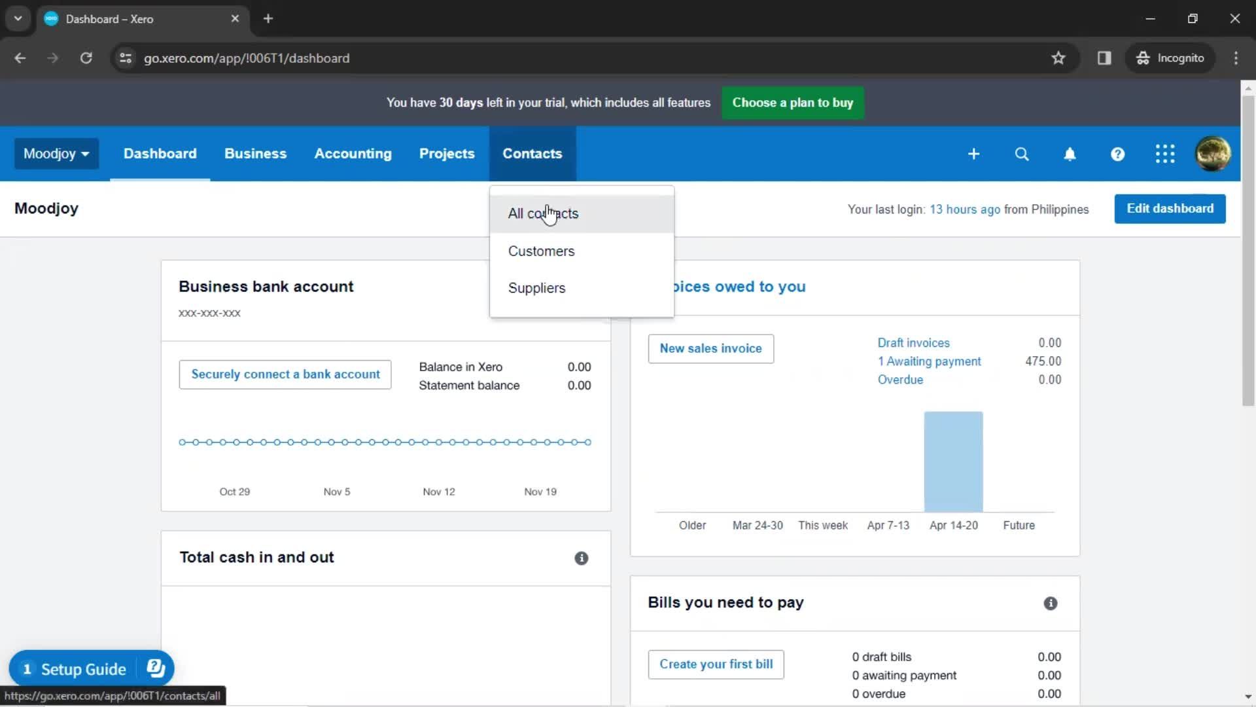Click Choose a plan to buy
Viewport: 1256px width, 707px height.
pyautogui.click(x=793, y=103)
